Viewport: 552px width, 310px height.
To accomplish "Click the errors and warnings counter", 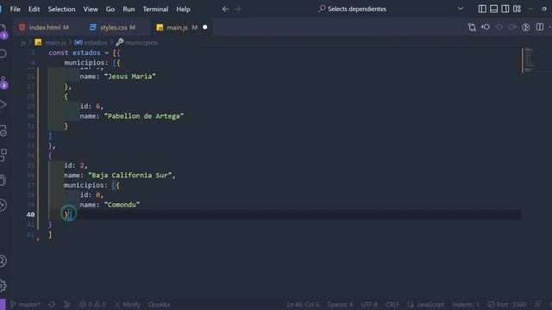I will tap(93, 304).
